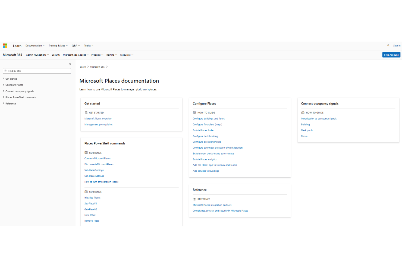This screenshot has height=268, width=402.
Task: Click the Microsoft 365 breadcrumb link
Action: pos(97,67)
